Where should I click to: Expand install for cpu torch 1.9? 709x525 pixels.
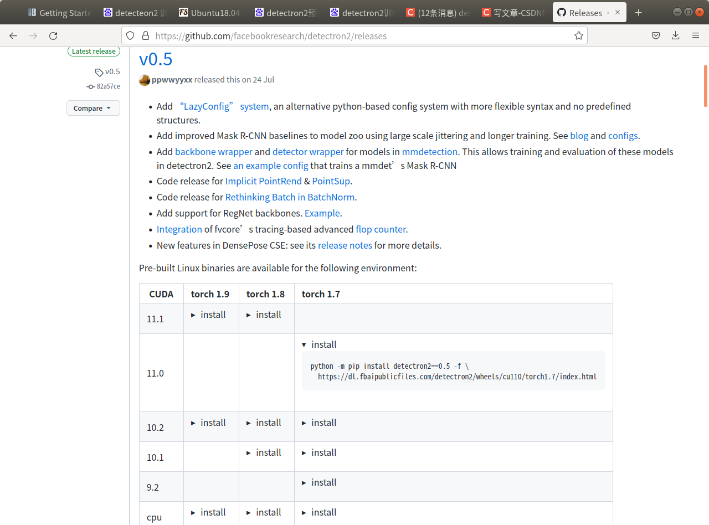208,512
